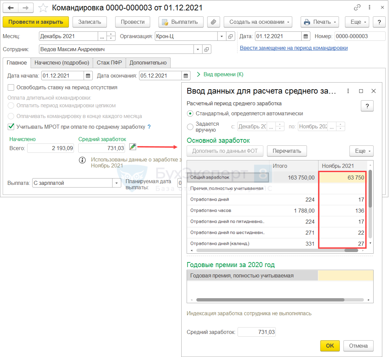This screenshot has width=389, height=357.
Task: Open the Стаж ПФР tab
Action: point(109,63)
